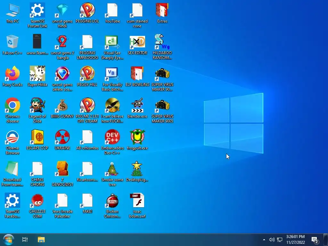The width and height of the screenshot is (328, 246).
Task: Show hidden system tray icons
Action: (x=264, y=240)
